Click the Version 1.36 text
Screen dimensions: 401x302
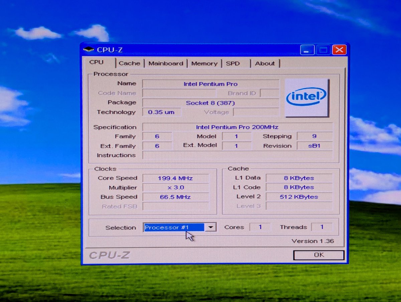313,241
